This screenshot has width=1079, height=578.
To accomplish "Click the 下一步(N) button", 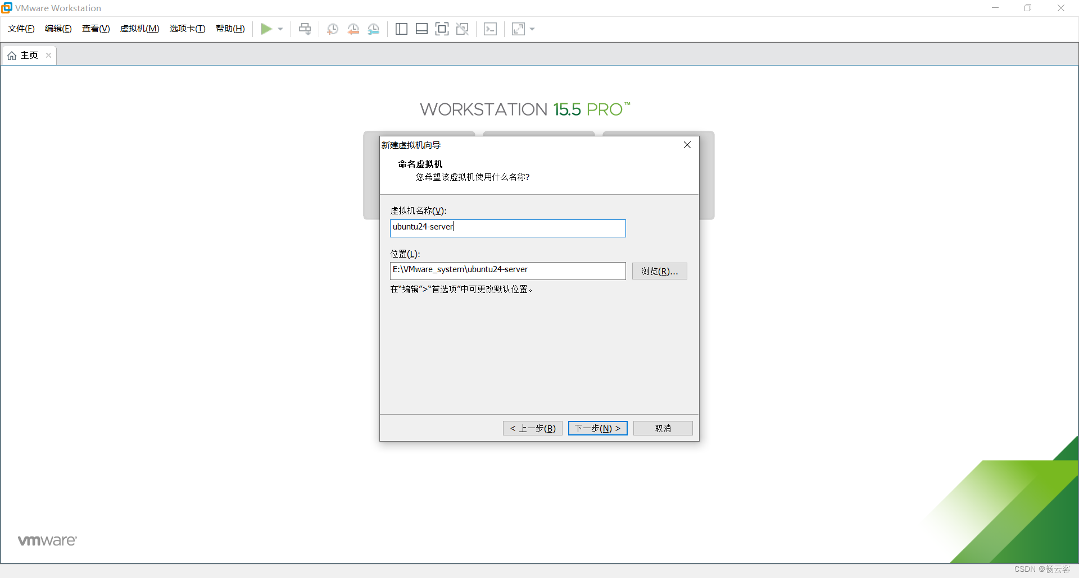I will coord(597,428).
